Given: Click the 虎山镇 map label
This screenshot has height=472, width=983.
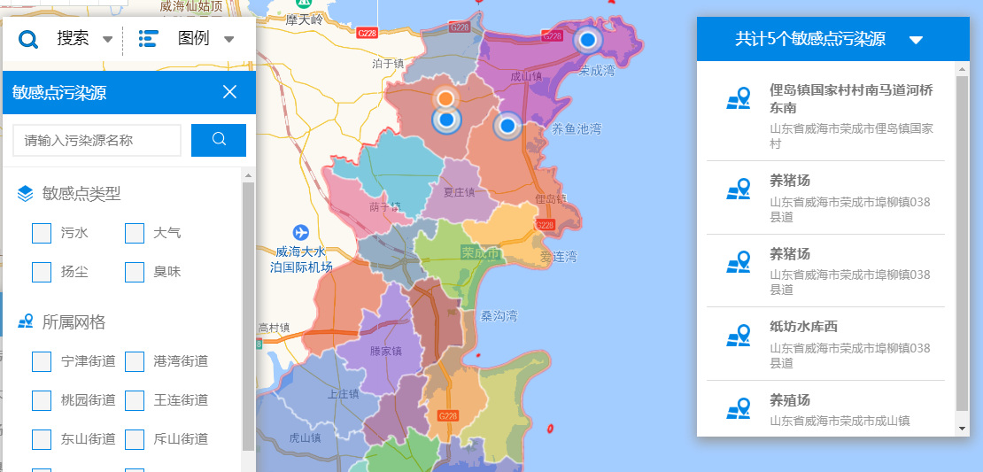Looking at the screenshot, I should (306, 438).
